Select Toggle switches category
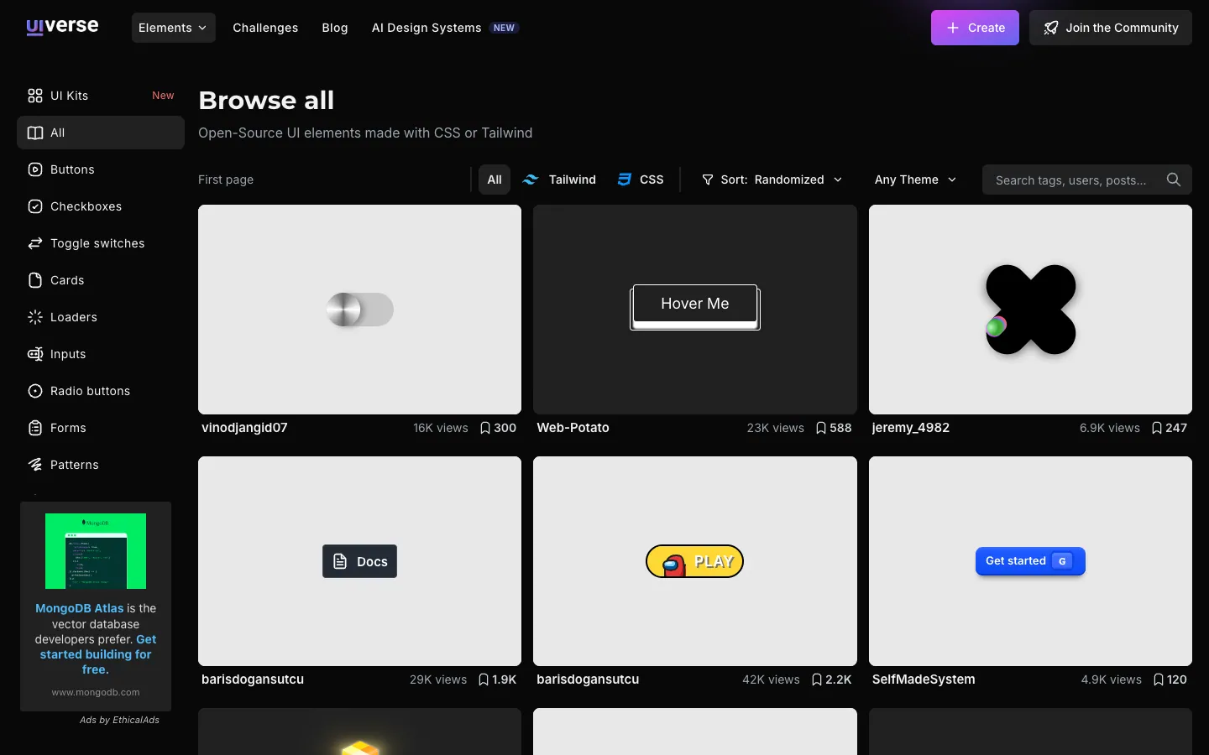Image resolution: width=1209 pixels, height=755 pixels. [x=101, y=243]
